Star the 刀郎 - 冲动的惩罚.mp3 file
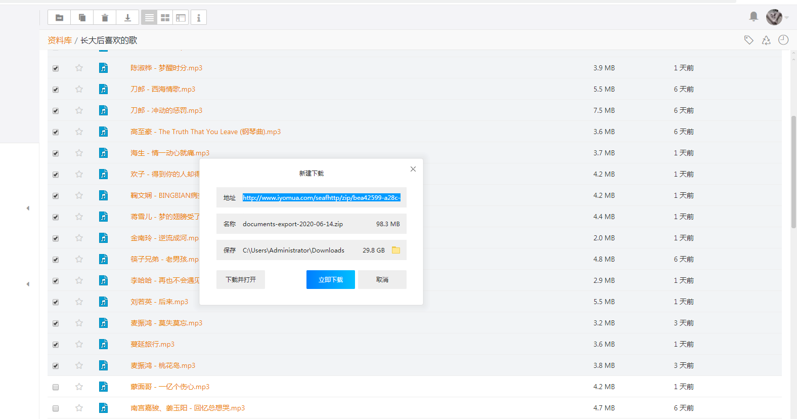Screen dimensions: 797x419 point(79,110)
